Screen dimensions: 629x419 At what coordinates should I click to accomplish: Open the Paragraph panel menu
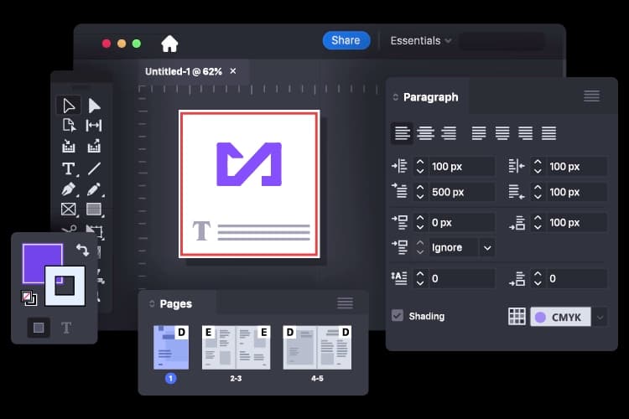click(x=592, y=96)
